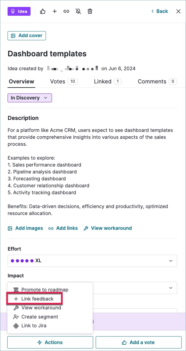This screenshot has width=186, height=351.
Task: Open the Linked tab
Action: [108, 82]
